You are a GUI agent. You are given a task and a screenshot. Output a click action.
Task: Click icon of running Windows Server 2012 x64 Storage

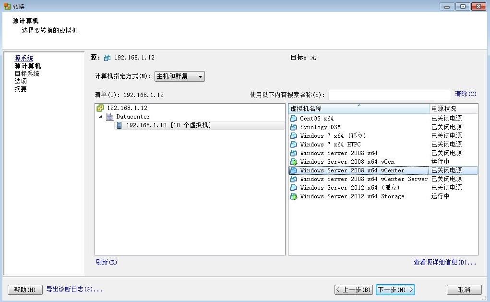[294, 196]
